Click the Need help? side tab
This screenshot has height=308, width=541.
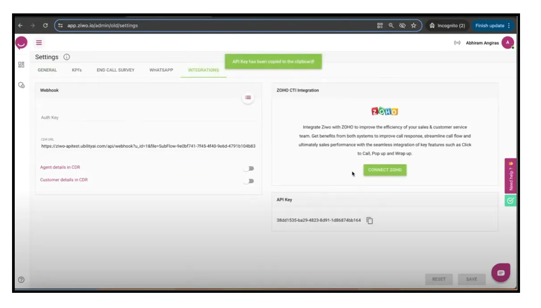[511, 176]
